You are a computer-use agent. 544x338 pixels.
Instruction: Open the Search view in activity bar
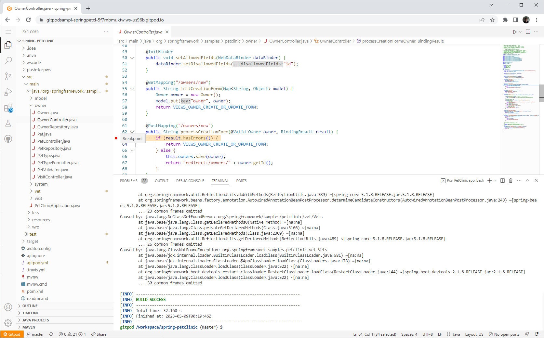point(8,60)
